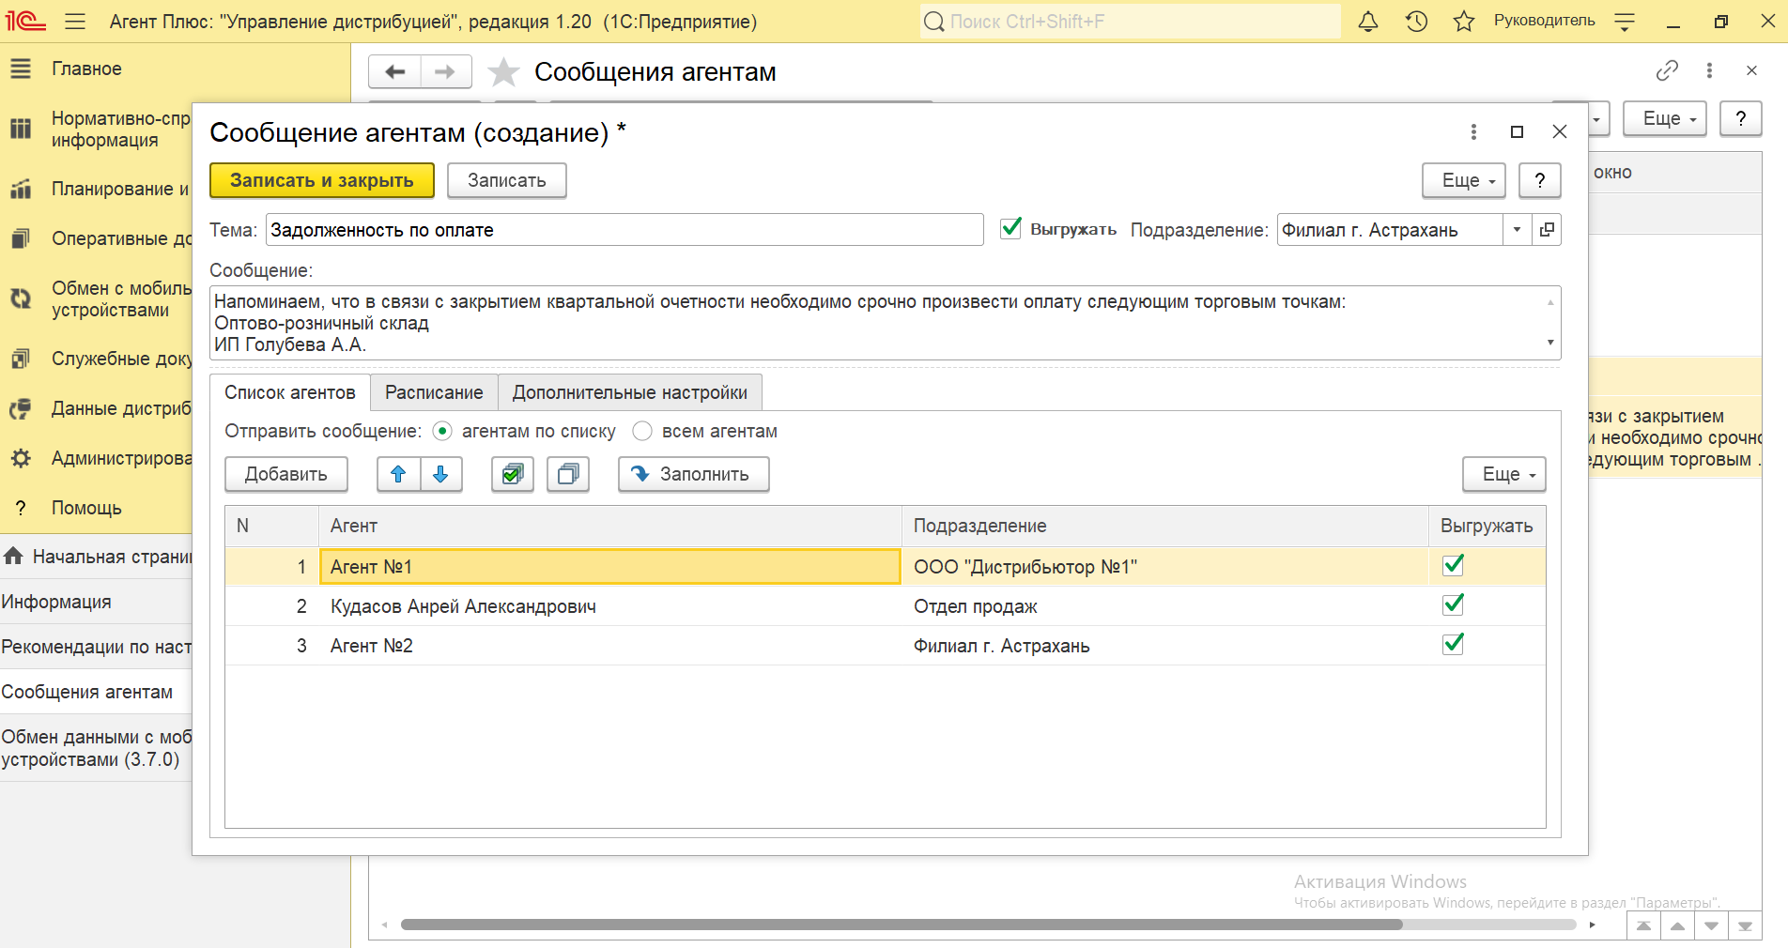Open notifications bell icon
Image resolution: width=1788 pixels, height=948 pixels.
pyautogui.click(x=1368, y=22)
